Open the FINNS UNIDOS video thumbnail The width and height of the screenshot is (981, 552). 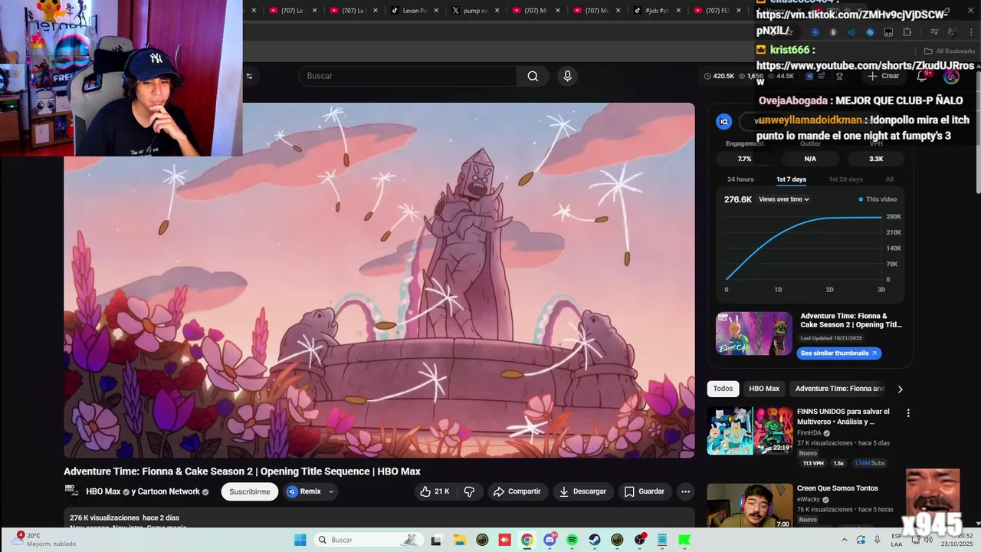pos(750,430)
